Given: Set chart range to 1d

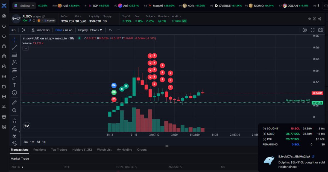Looking at the screenshot, I should (x=44, y=142).
